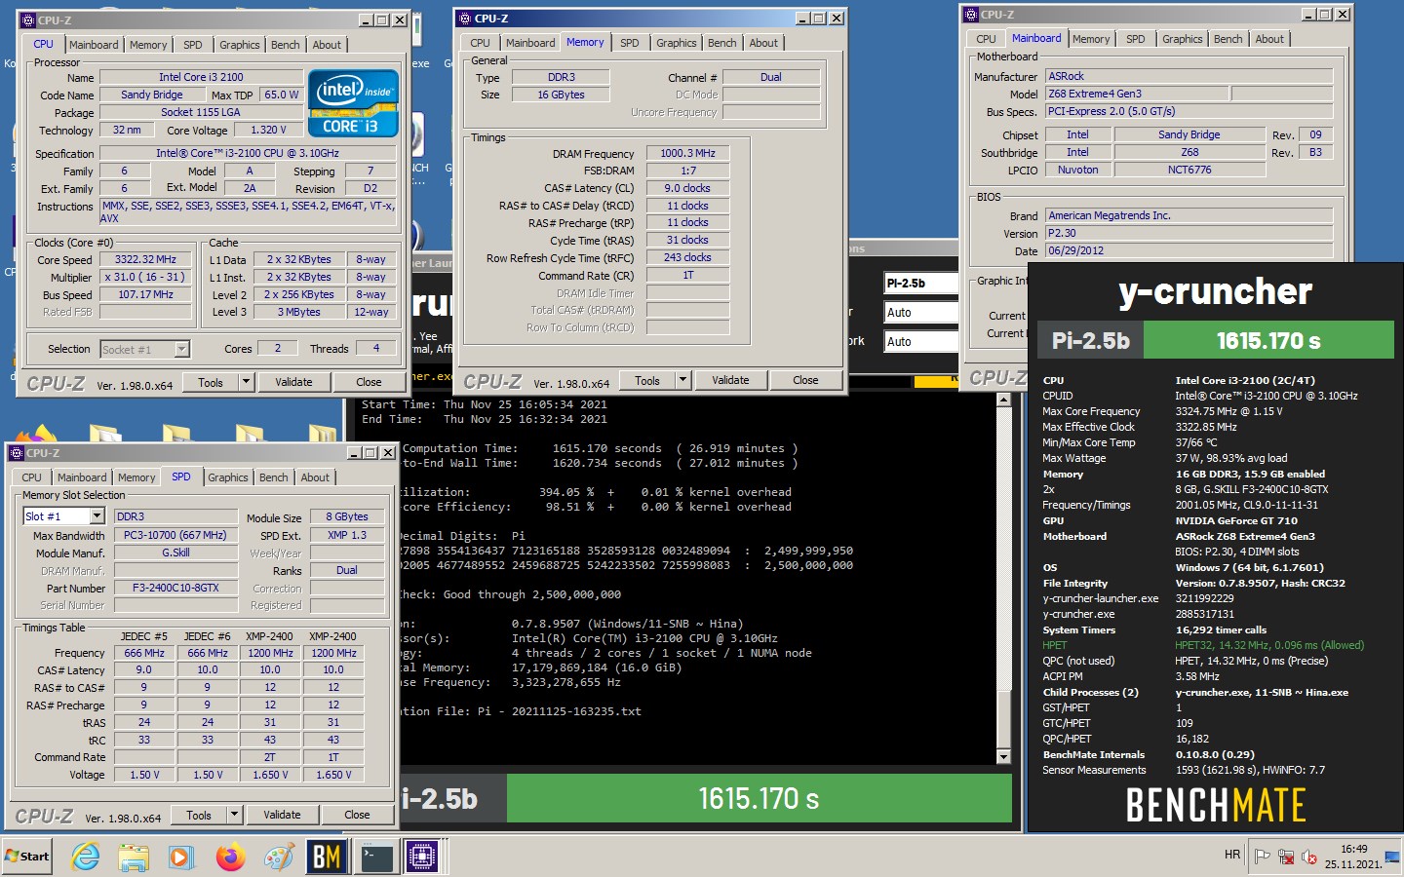Open Windows Explorer folder icon in taskbar
Screen dimensions: 1404x877
[x=134, y=857]
